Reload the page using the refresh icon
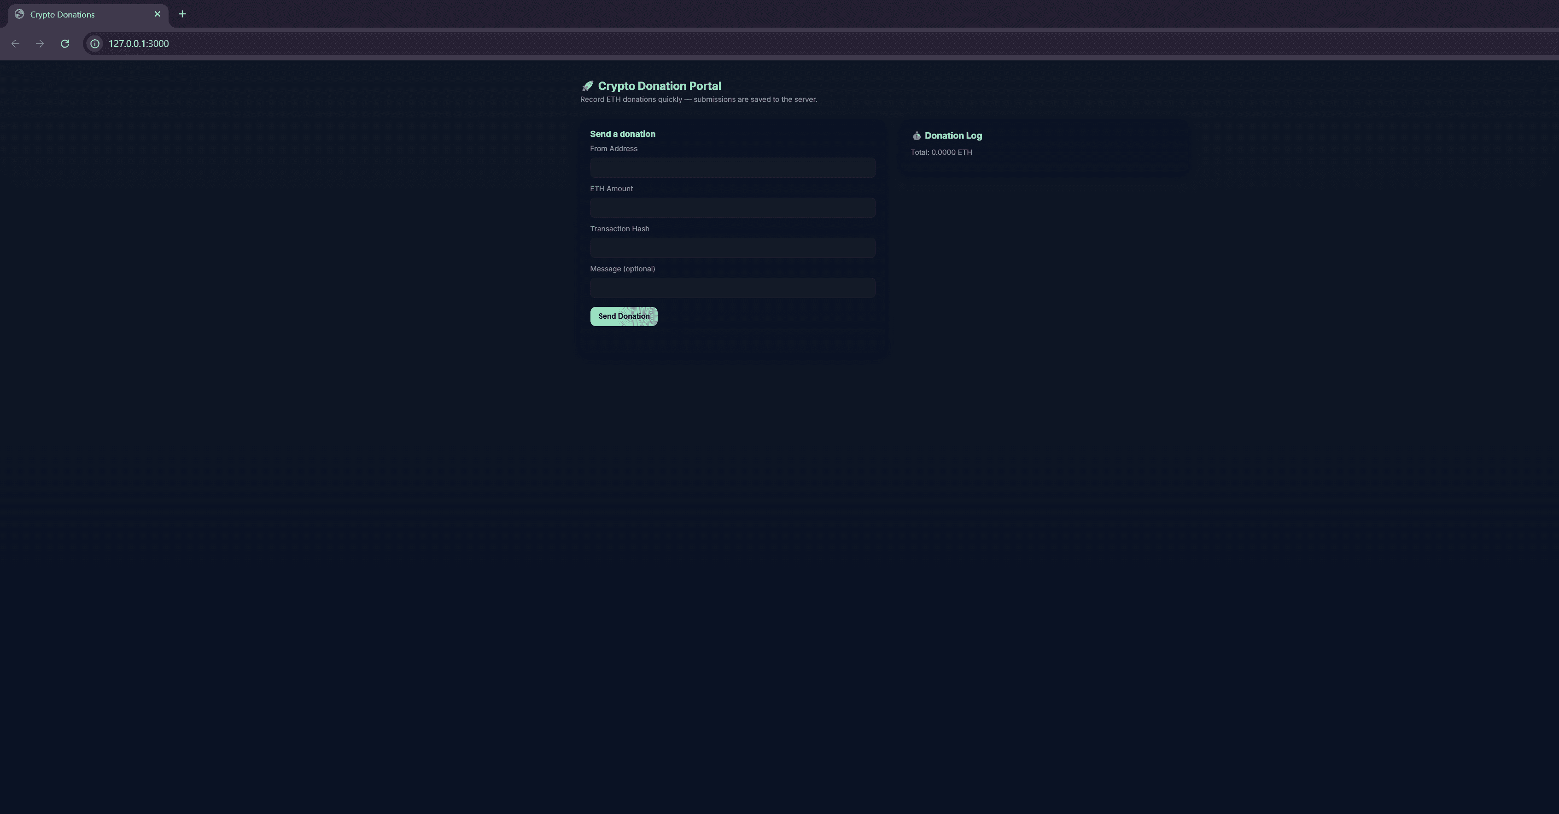1559x814 pixels. [x=65, y=44]
